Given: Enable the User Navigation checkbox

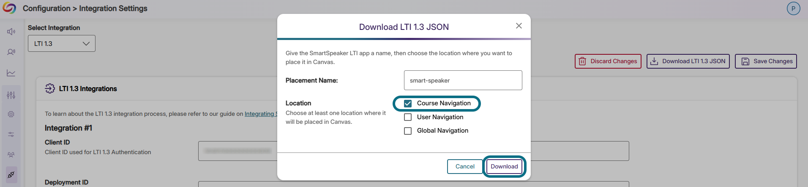Looking at the screenshot, I should [x=408, y=117].
